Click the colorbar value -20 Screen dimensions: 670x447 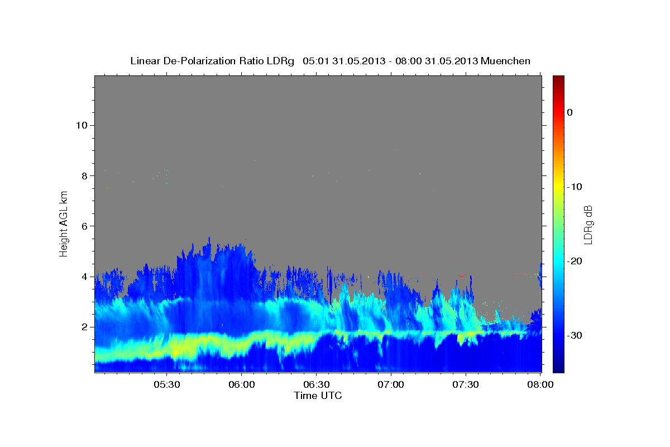point(575,261)
